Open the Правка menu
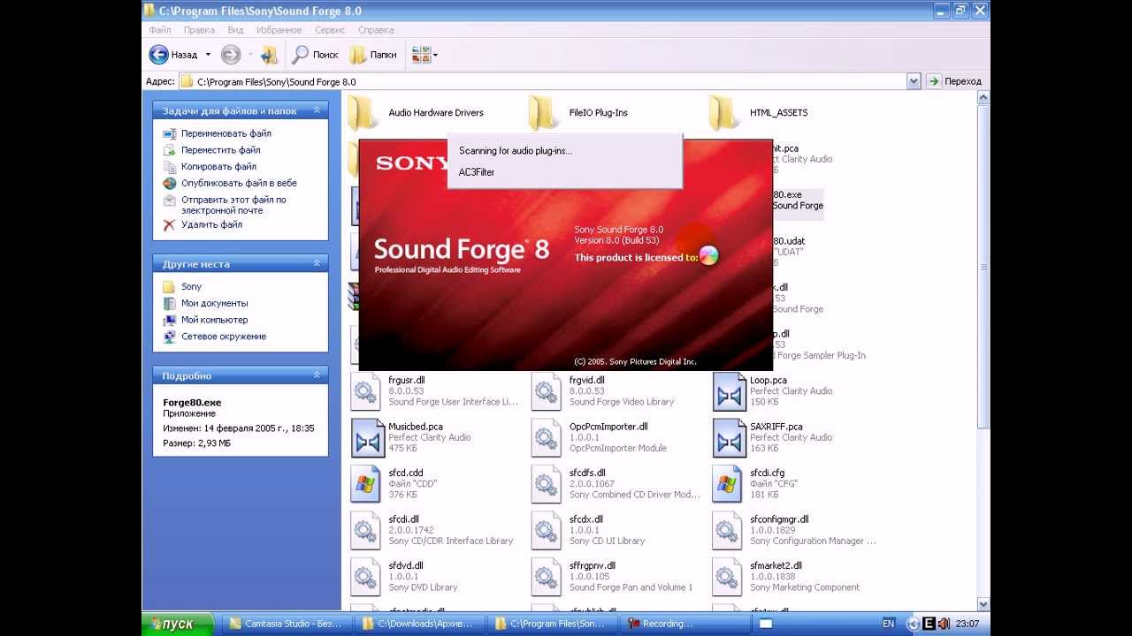Image resolution: width=1132 pixels, height=636 pixels. click(x=199, y=30)
